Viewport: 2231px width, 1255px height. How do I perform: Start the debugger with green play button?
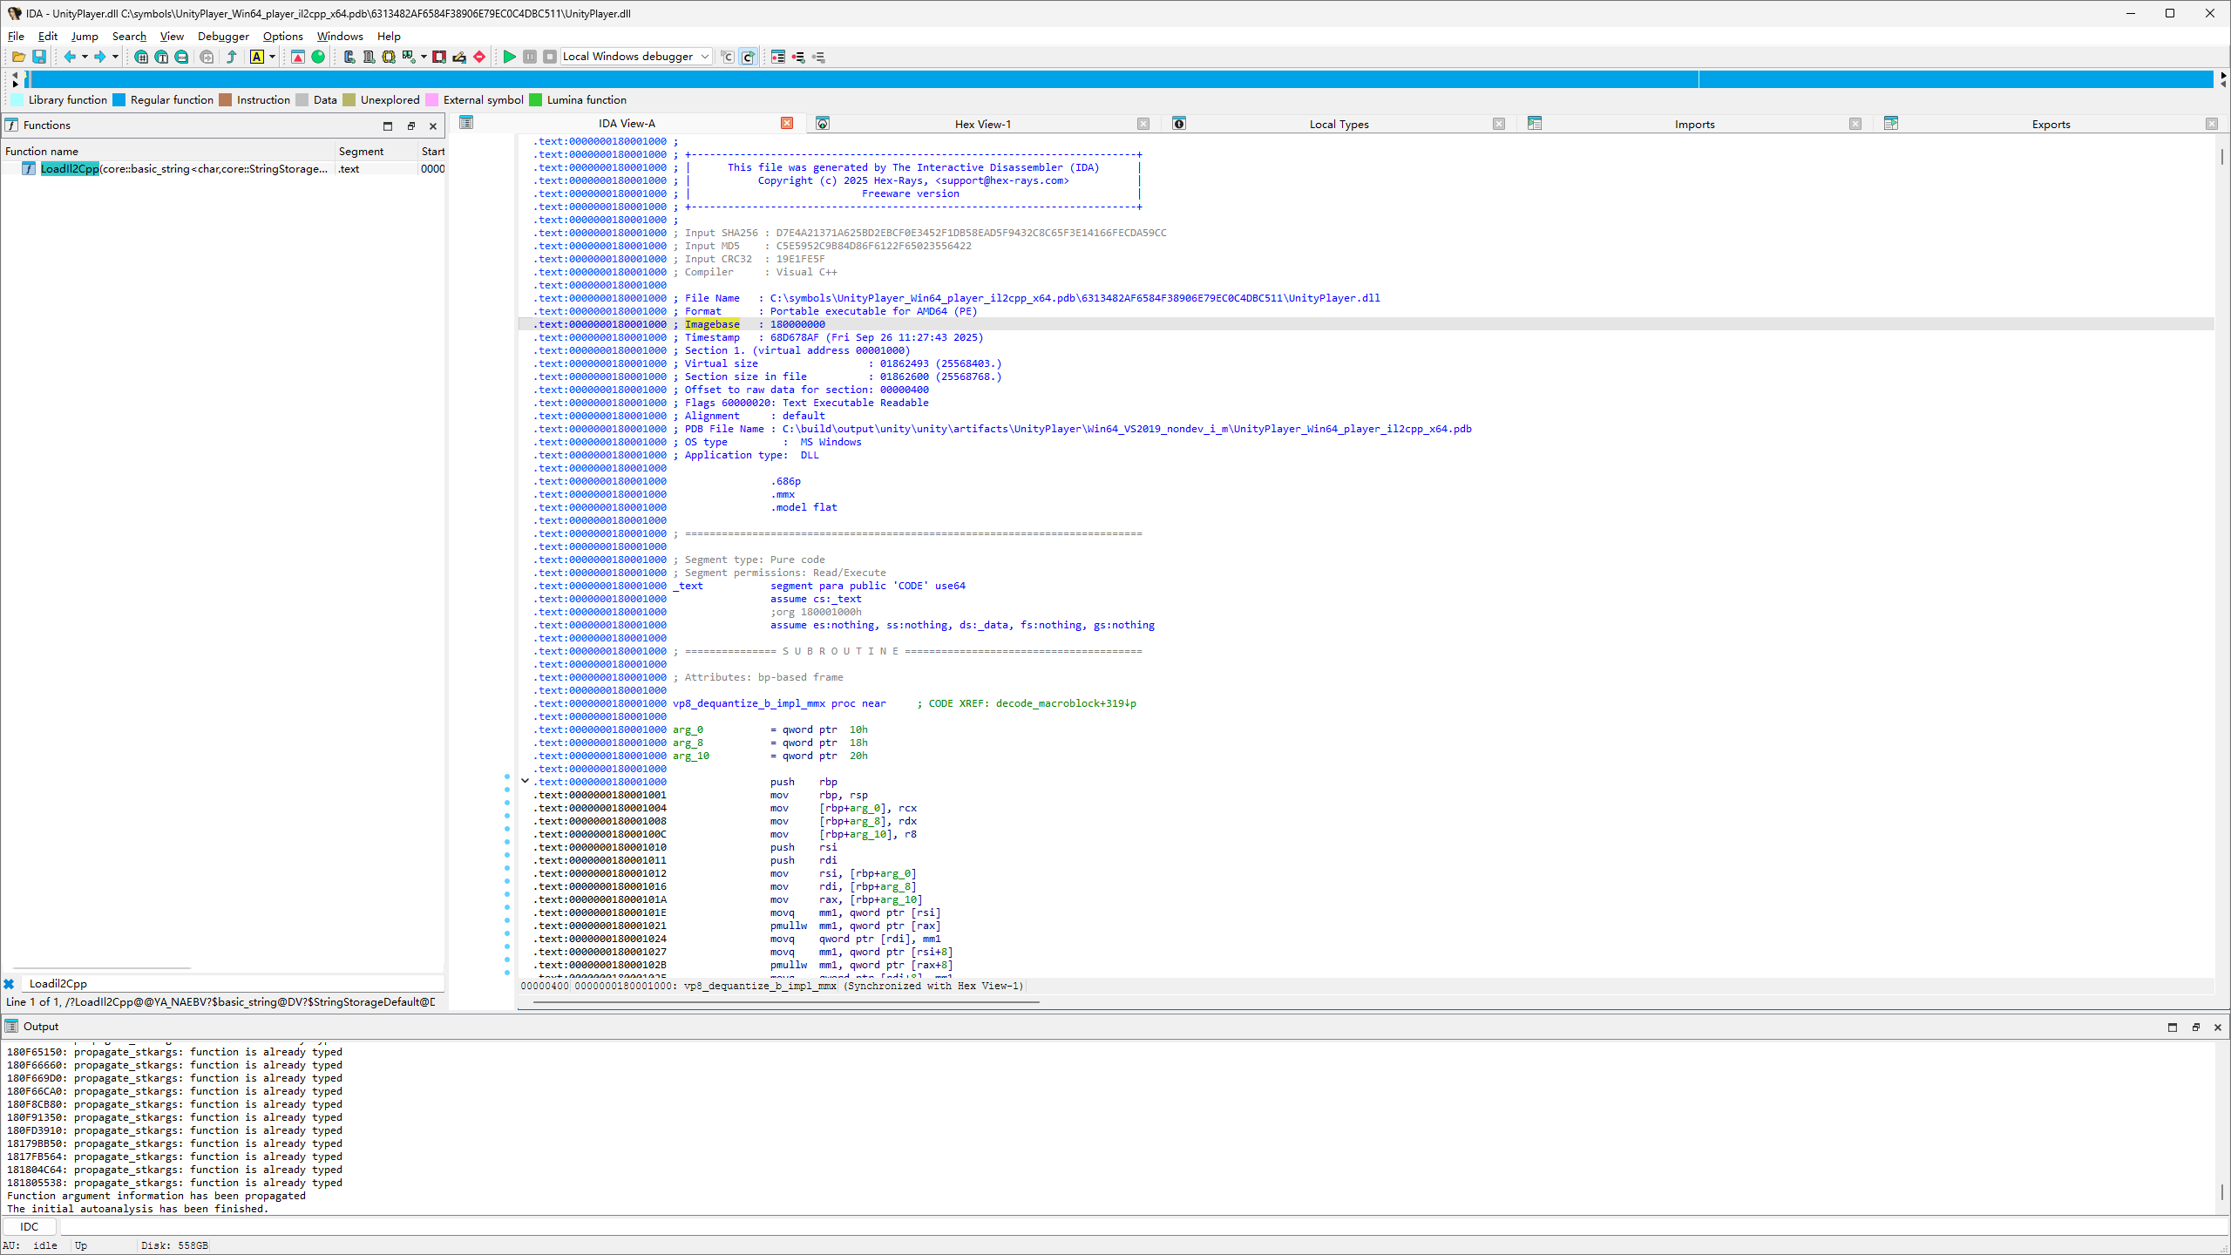(510, 57)
